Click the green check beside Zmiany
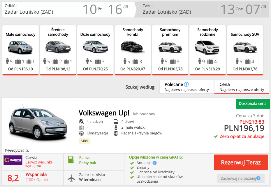271x187 pixels. pyautogui.click(x=132, y=167)
